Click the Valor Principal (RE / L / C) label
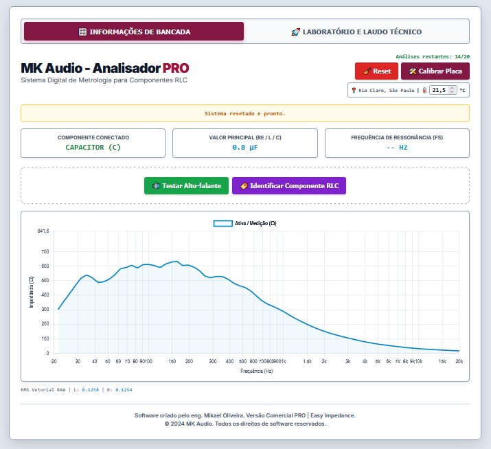491x449 pixels. point(245,137)
